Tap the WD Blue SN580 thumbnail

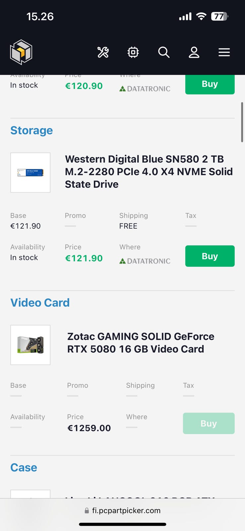click(x=31, y=173)
